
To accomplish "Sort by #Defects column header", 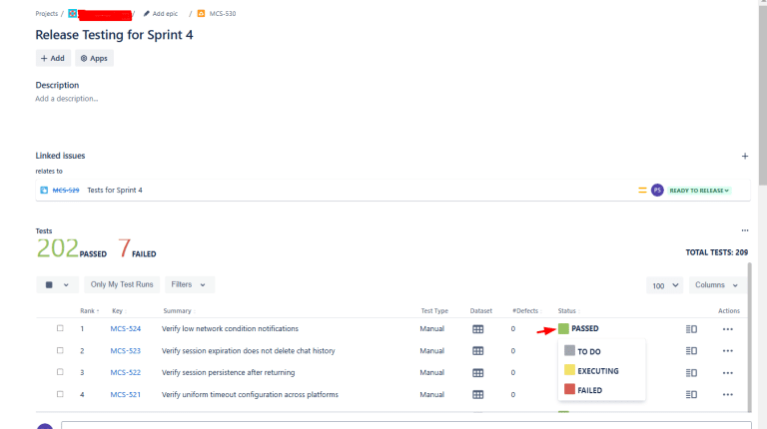I will (x=527, y=310).
